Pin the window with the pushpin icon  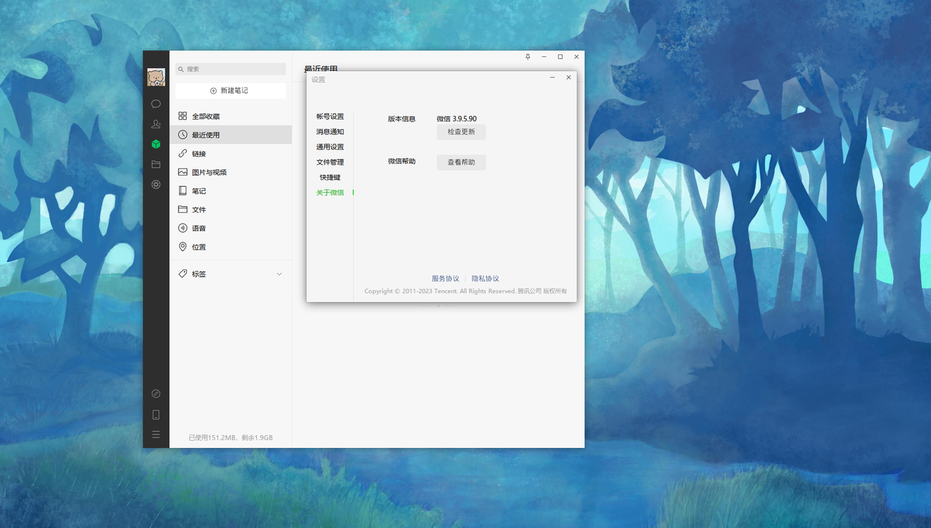tap(528, 57)
